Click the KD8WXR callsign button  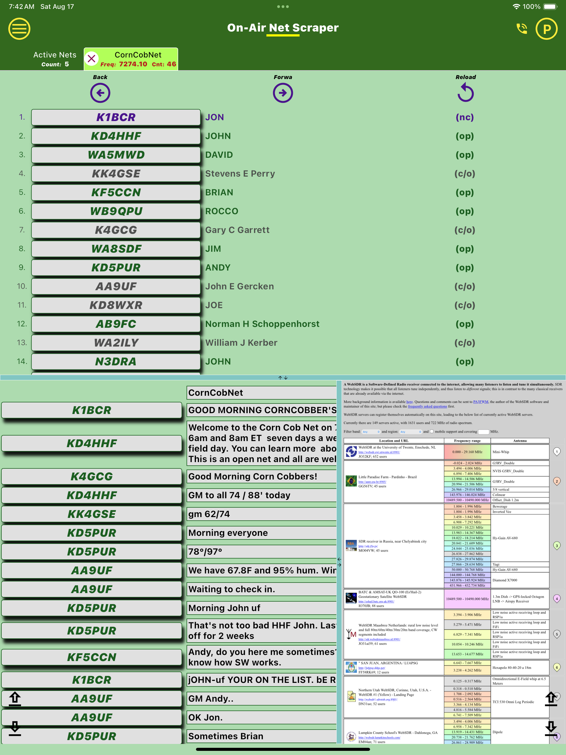pyautogui.click(x=116, y=305)
